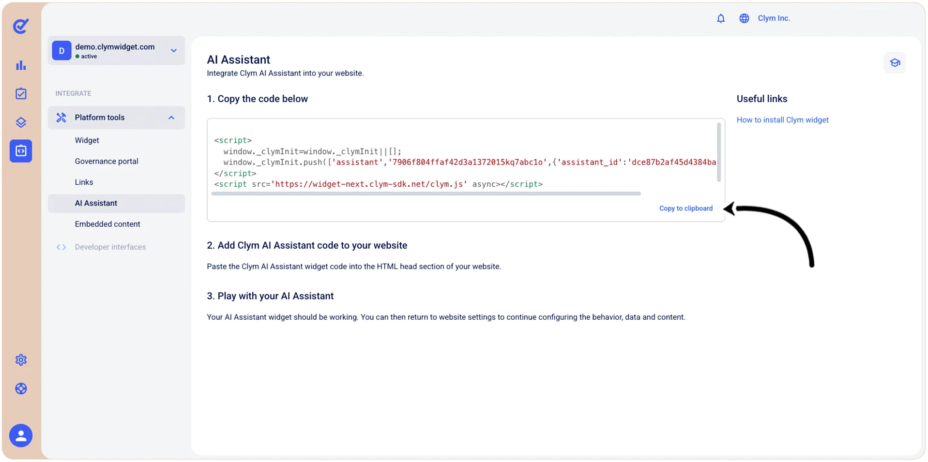Click the Clym logo icon
Image resolution: width=928 pixels, height=462 pixels.
pyautogui.click(x=21, y=26)
